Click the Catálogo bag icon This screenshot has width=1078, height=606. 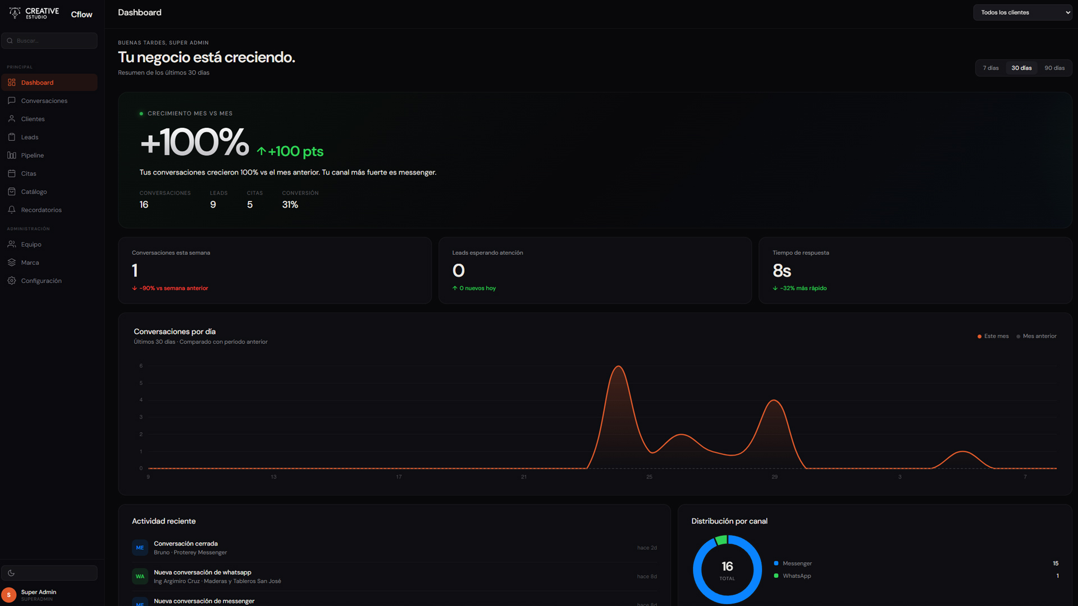point(12,191)
